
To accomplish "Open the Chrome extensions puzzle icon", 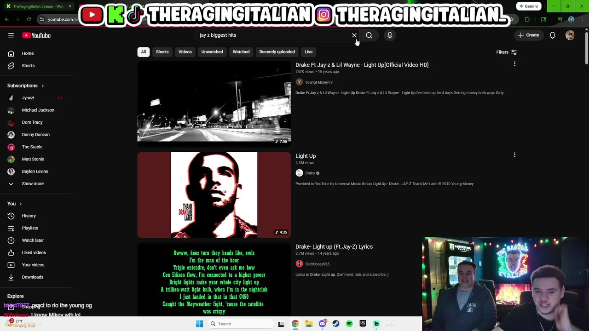I will click(527, 19).
